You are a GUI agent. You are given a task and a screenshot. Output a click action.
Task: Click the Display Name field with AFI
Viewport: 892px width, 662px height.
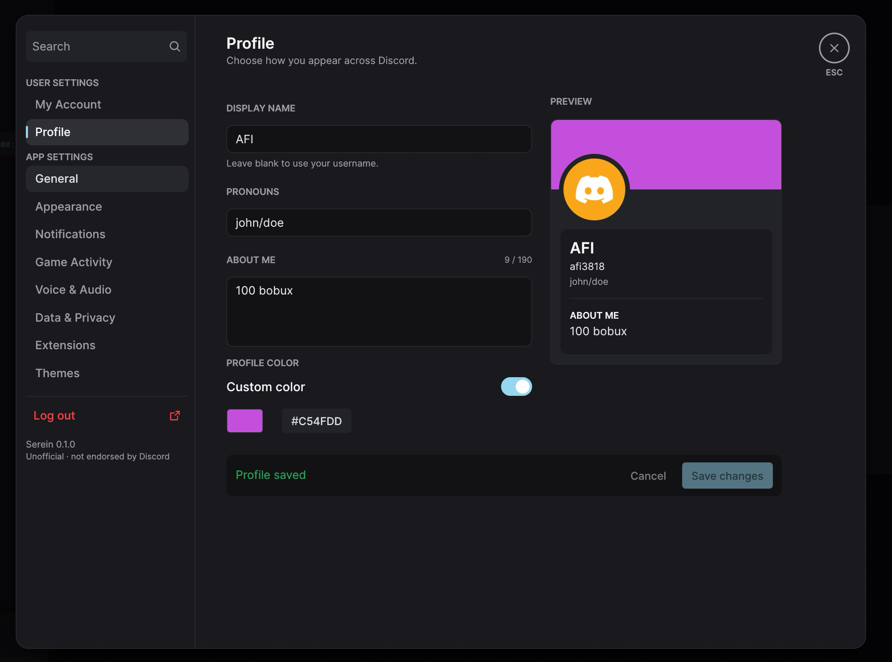click(x=379, y=139)
